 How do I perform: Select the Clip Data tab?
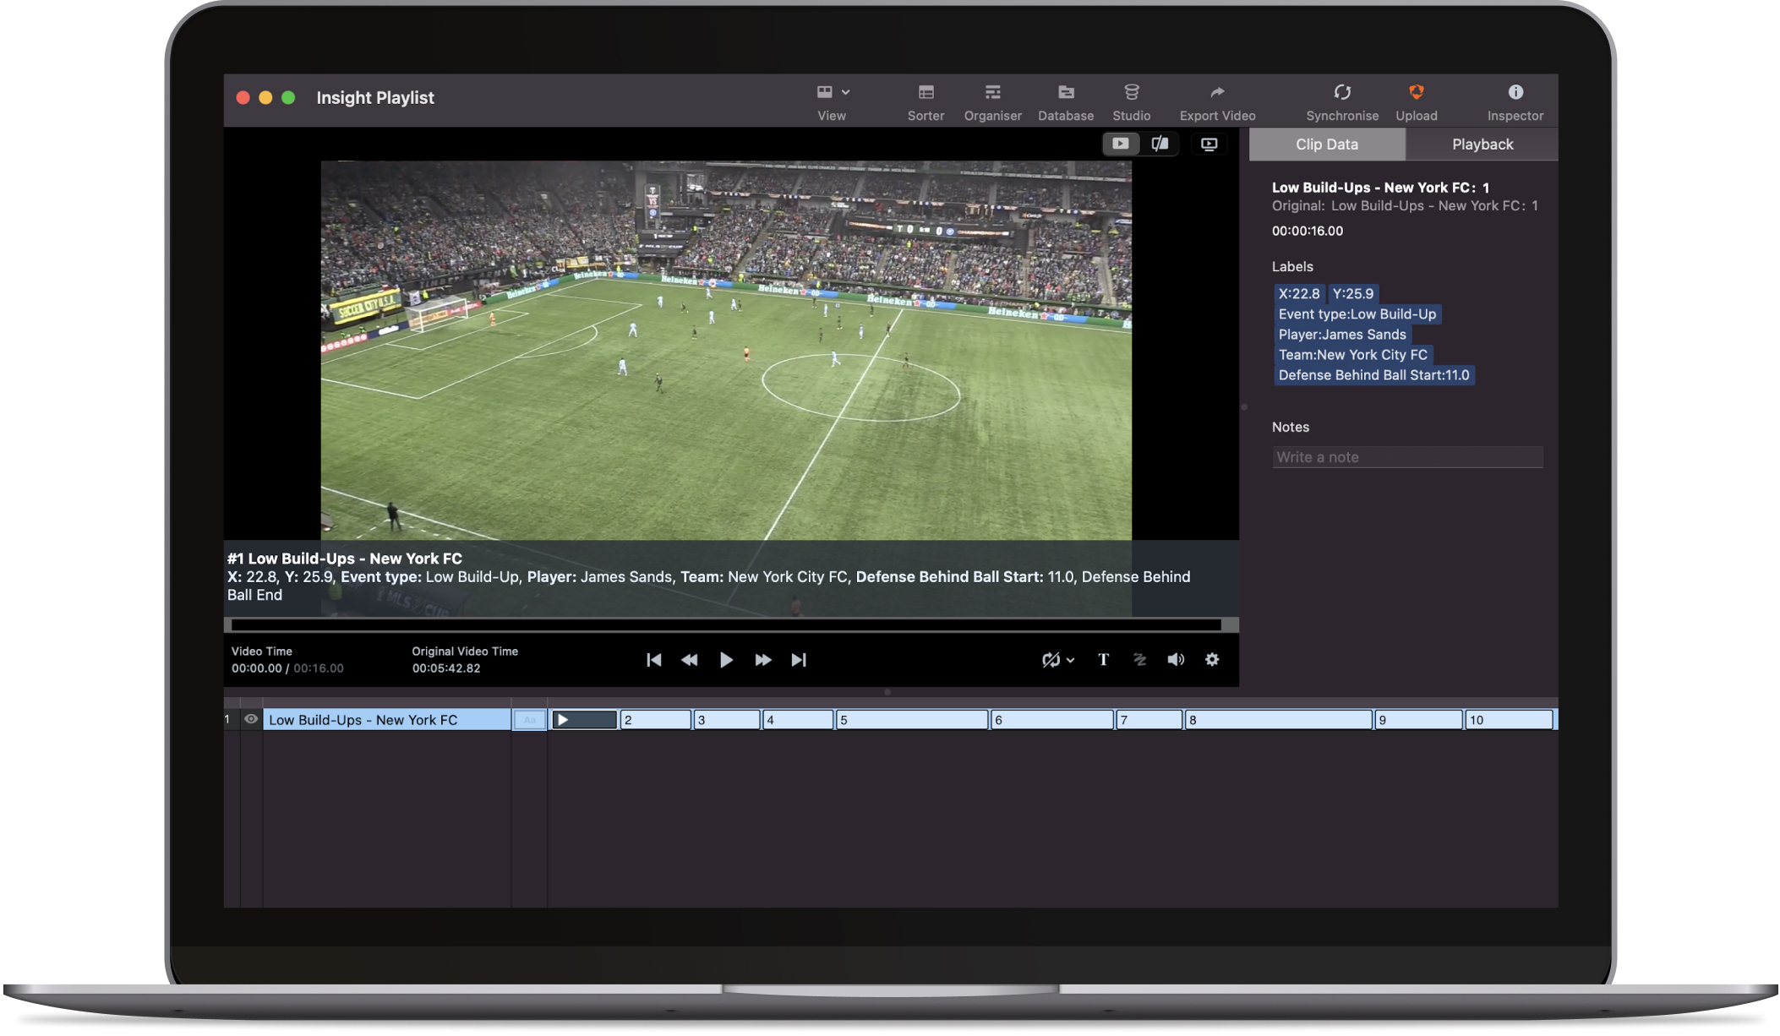point(1327,144)
